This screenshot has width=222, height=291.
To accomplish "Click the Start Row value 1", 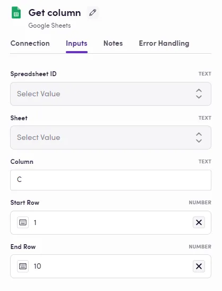I will (x=35, y=222).
